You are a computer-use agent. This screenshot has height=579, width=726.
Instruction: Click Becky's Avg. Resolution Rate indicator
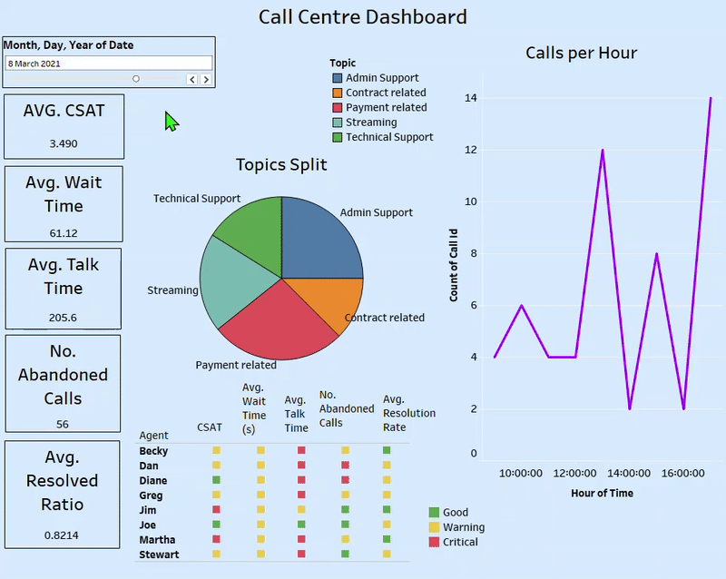[x=387, y=450]
